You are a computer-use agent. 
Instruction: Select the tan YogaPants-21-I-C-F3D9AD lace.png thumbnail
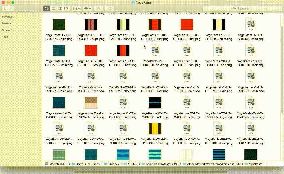point(91,103)
